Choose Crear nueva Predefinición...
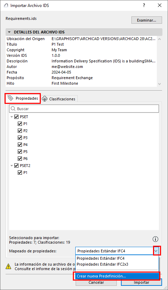Image resolution: width=168 pixels, height=290 pixels. pos(117,276)
